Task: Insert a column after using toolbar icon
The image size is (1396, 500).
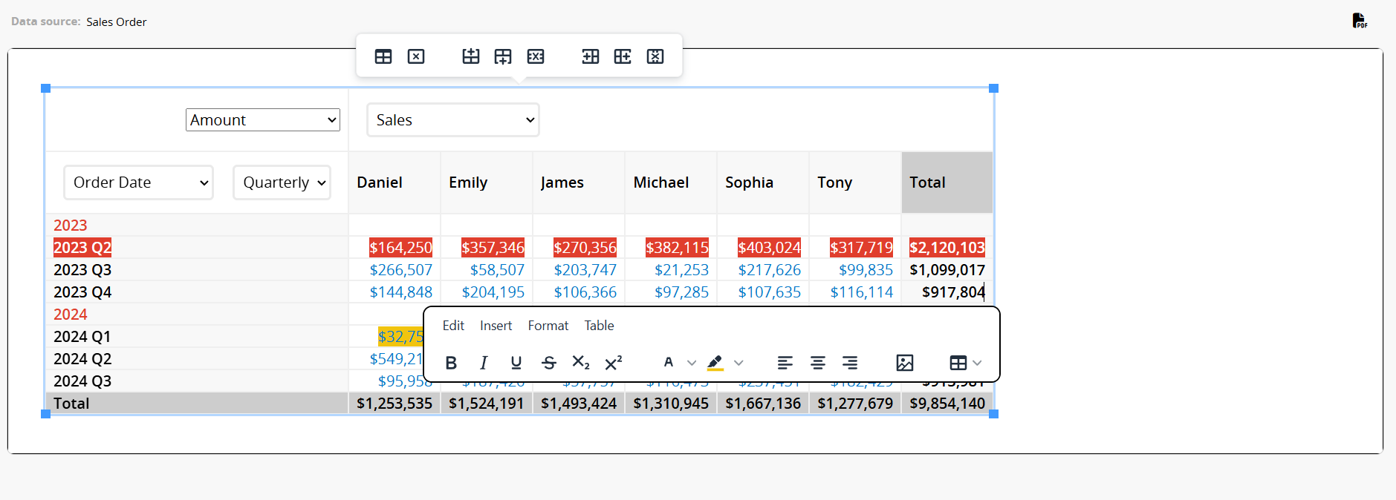Action: (623, 56)
